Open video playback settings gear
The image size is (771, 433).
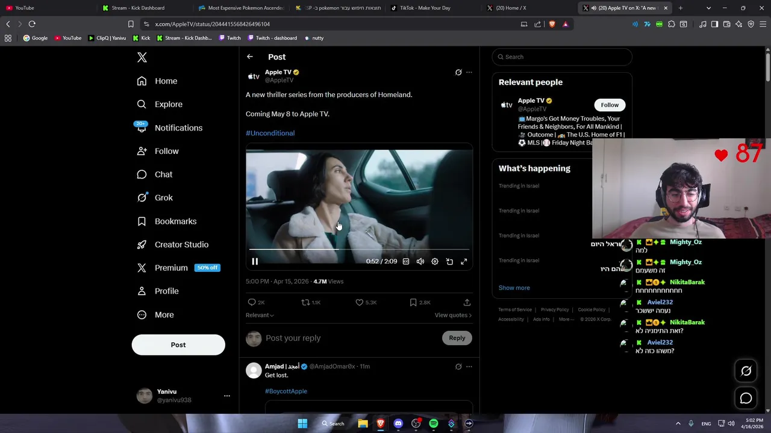(x=435, y=262)
